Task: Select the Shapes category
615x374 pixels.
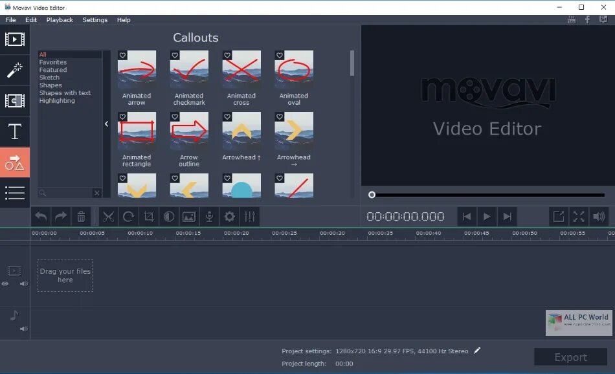Action: pyautogui.click(x=50, y=85)
